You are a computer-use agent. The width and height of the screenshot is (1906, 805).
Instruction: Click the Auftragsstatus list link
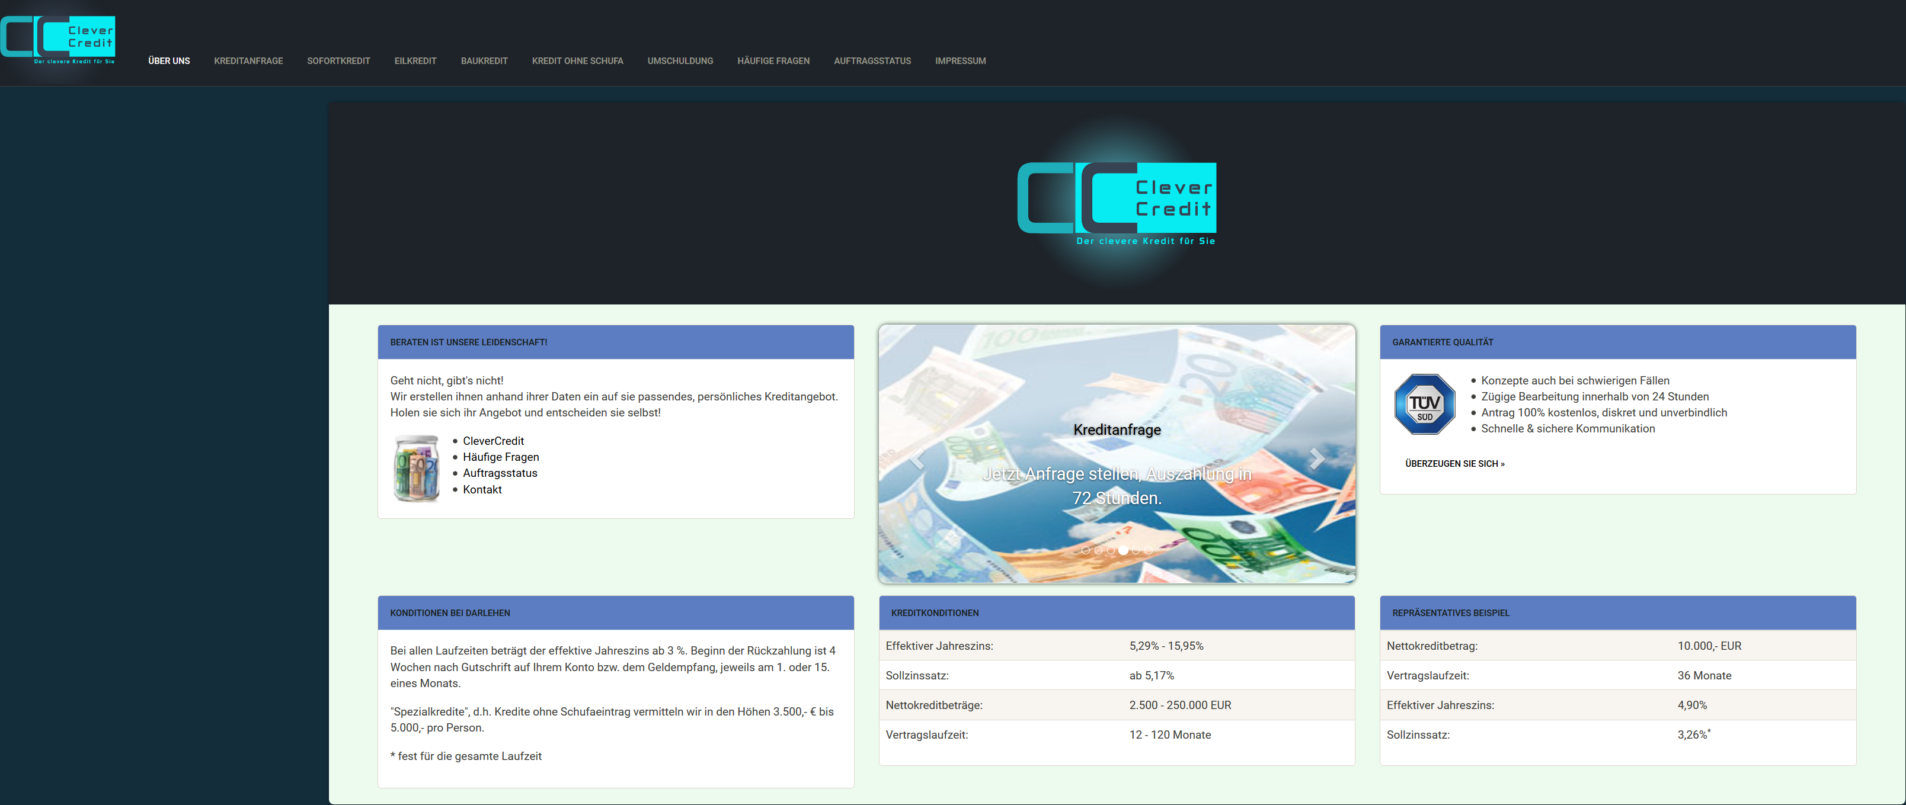pos(500,473)
